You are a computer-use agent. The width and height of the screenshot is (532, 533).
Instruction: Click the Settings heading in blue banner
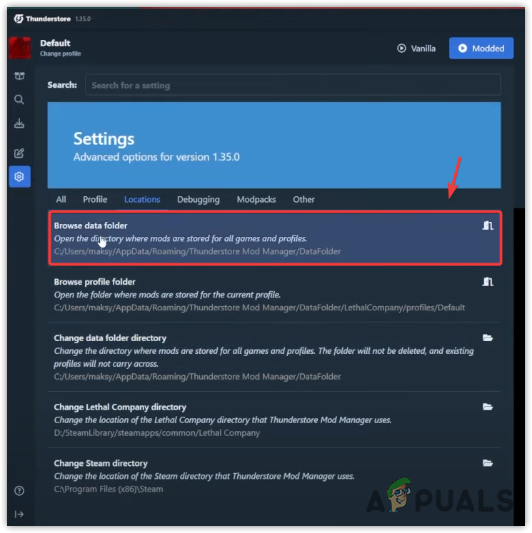(x=104, y=139)
